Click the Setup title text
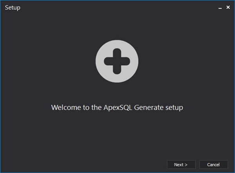This screenshot has height=173, width=235. [x=13, y=7]
